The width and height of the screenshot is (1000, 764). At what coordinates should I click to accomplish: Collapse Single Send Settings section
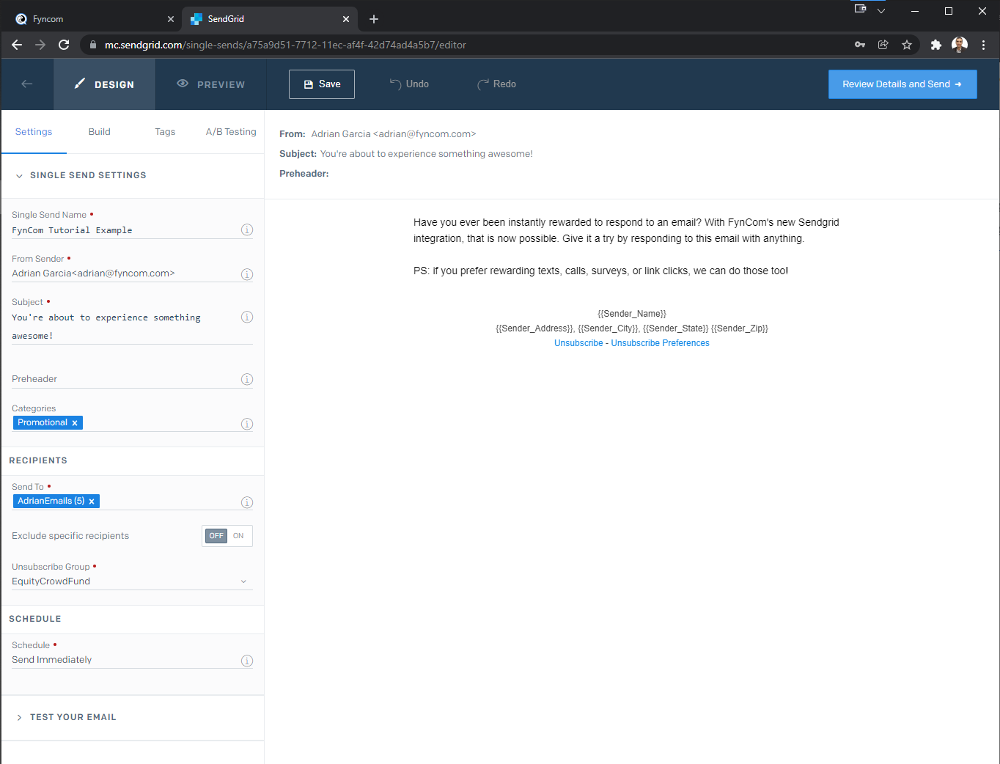point(81,175)
